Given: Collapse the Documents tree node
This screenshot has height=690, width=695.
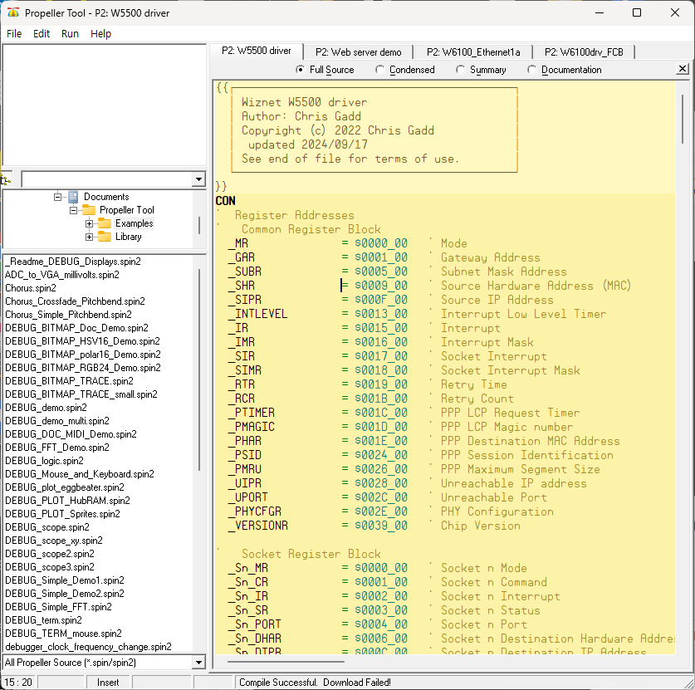Looking at the screenshot, I should coord(58,197).
